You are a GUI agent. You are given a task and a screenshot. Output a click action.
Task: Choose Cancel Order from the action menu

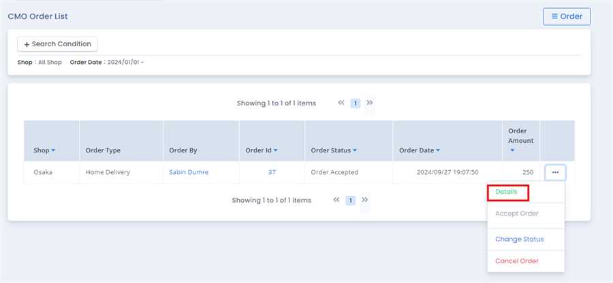pos(516,261)
